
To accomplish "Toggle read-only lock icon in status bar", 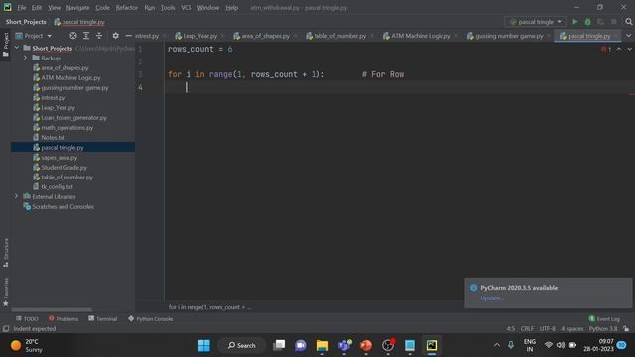I will (626, 329).
